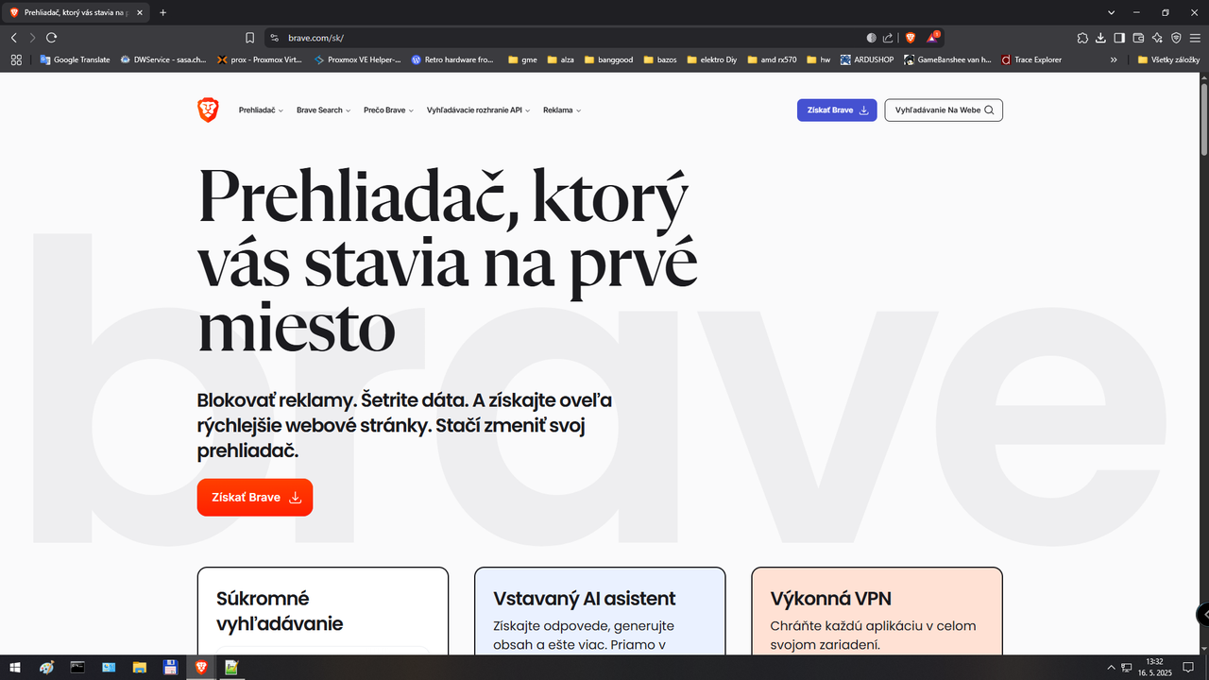Expand the Reklama menu
Screen dimensions: 1209x680
click(x=562, y=110)
